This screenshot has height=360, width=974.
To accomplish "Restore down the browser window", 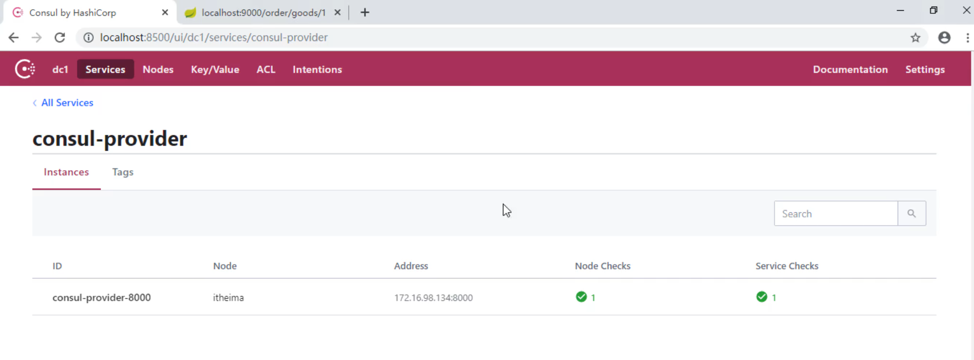I will 934,10.
